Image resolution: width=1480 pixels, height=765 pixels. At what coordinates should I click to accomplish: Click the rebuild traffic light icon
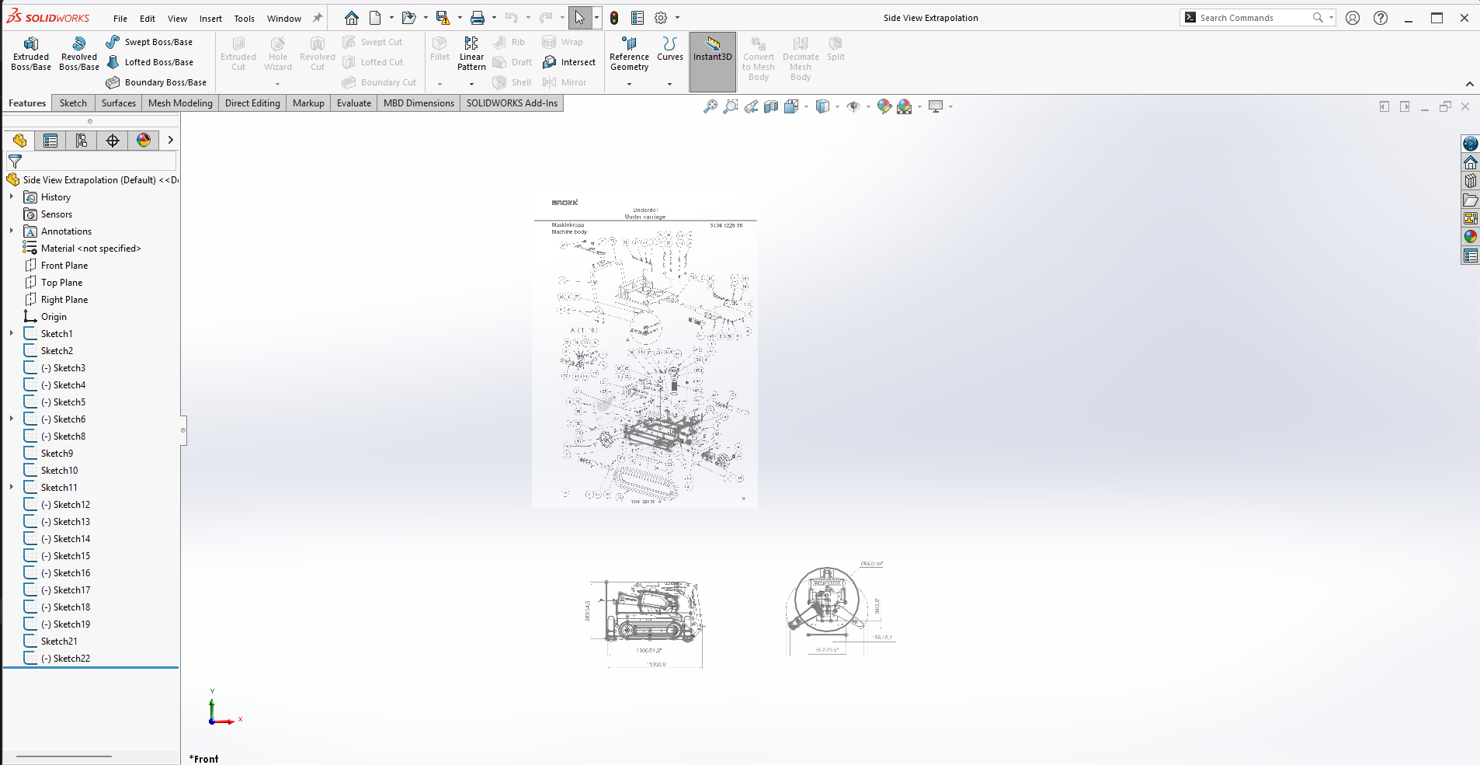(x=614, y=18)
